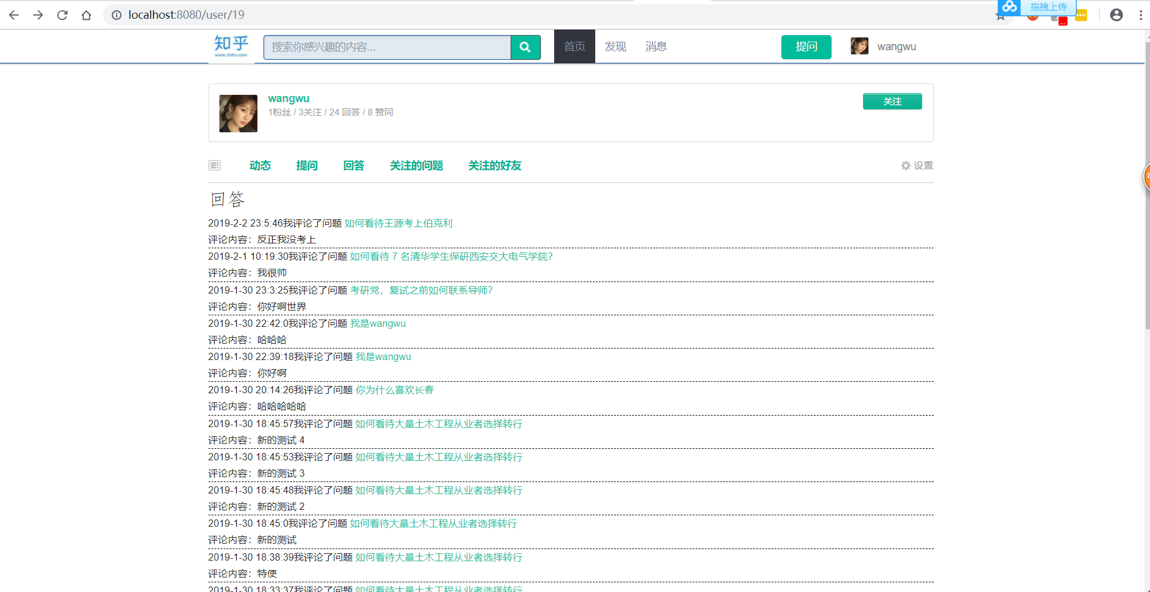Open the green wangwu profile name link
The image size is (1150, 592).
click(x=289, y=98)
